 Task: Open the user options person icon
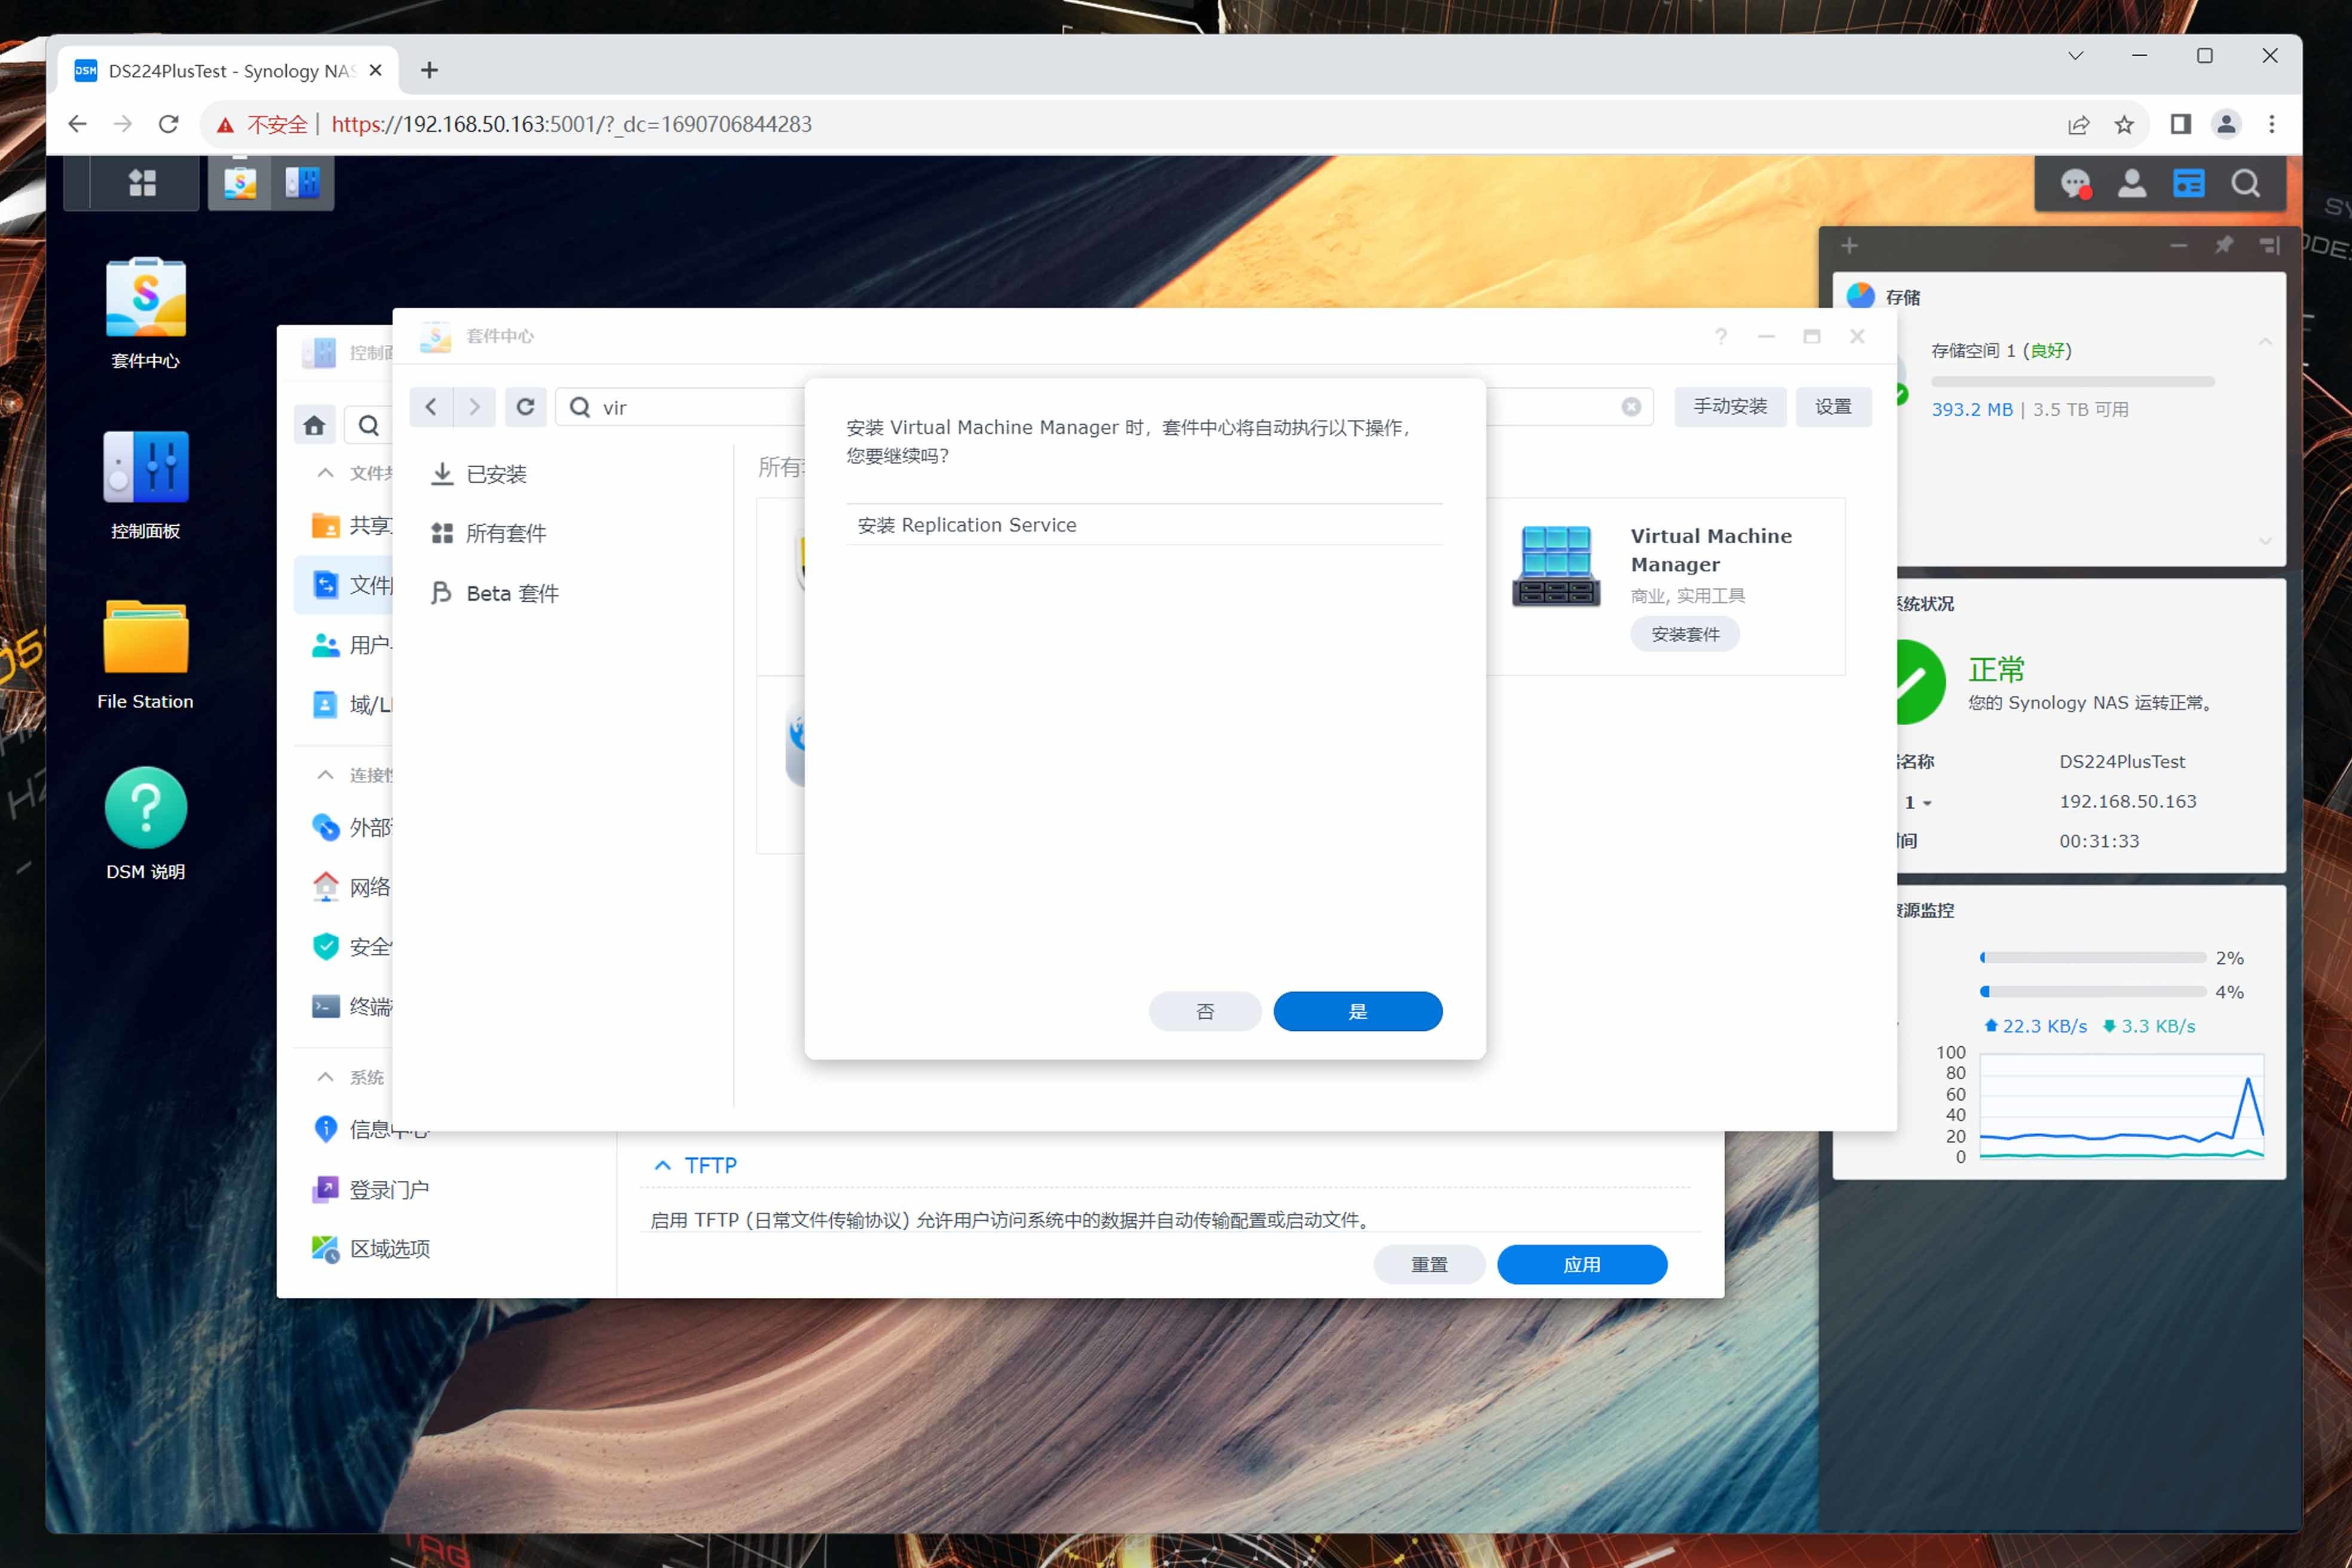point(2131,184)
